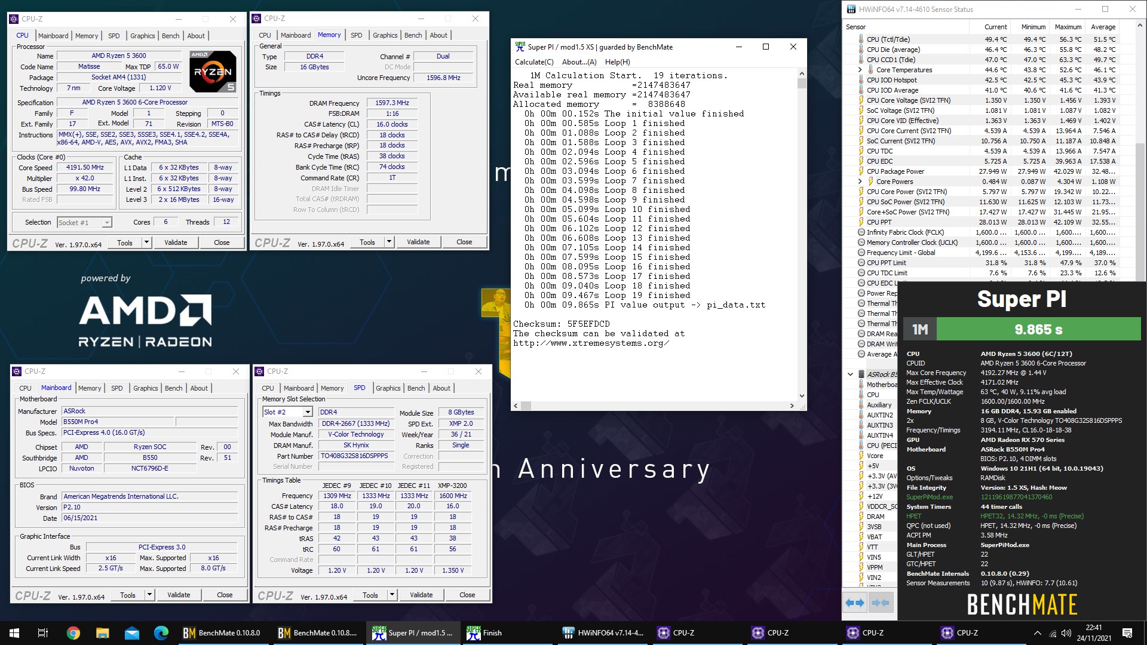Click the power icon beside CPU Package Power
The height and width of the screenshot is (645, 1147).
tap(861, 171)
